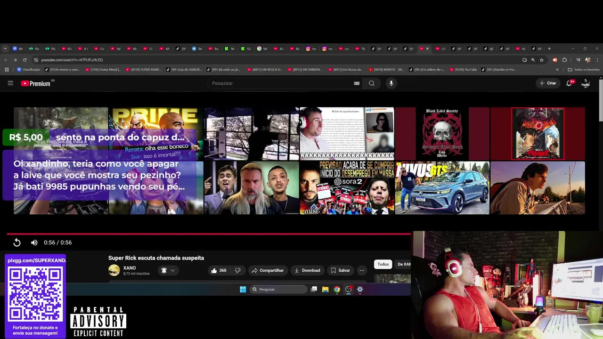The image size is (603, 339).
Task: Click the taskbar Pesquisar search box
Action: [278, 290]
